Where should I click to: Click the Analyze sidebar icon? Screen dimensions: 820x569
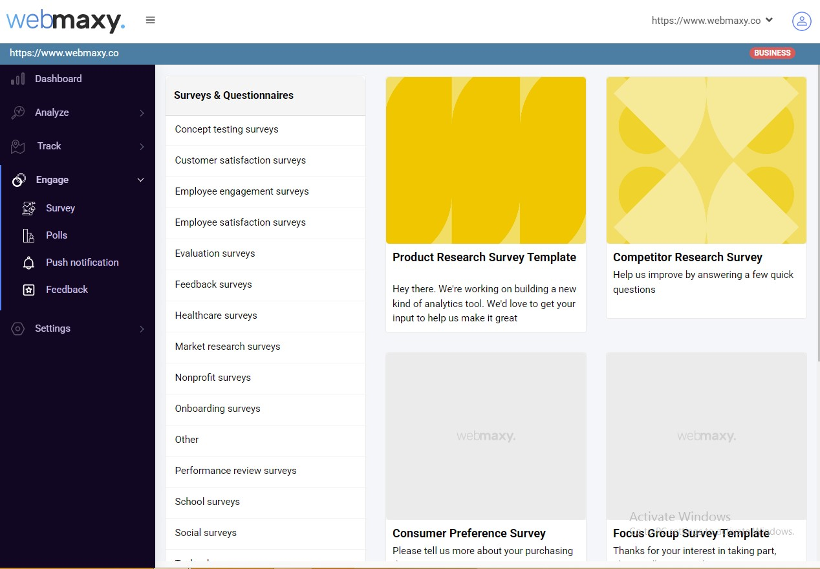(18, 113)
